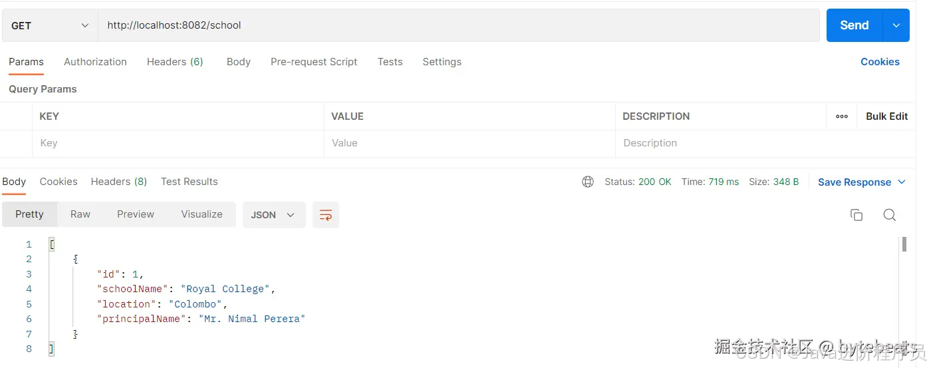The width and height of the screenshot is (929, 368).
Task: Open the Test Results tab
Action: click(x=189, y=182)
